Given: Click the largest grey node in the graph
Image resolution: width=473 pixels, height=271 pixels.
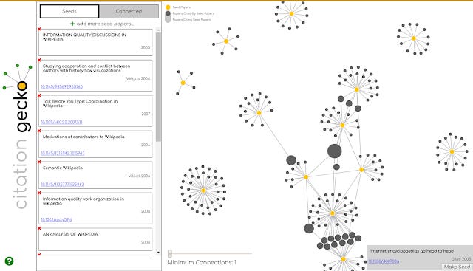Looking at the screenshot, I should pos(334,151).
